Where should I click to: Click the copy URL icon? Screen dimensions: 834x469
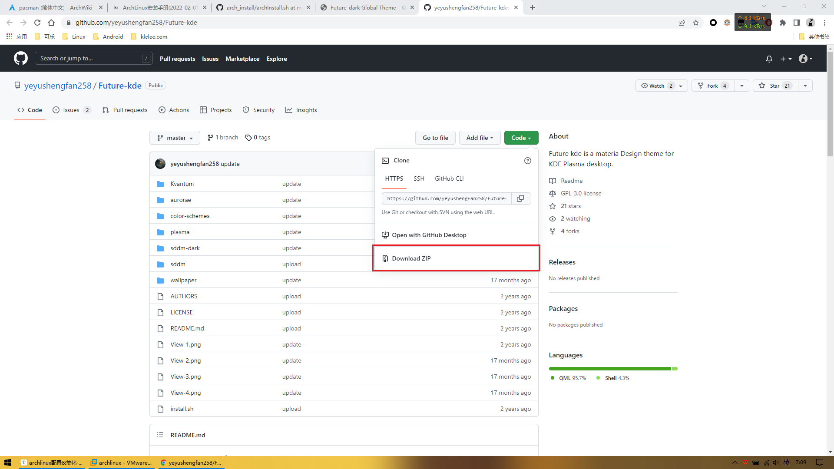click(x=521, y=199)
